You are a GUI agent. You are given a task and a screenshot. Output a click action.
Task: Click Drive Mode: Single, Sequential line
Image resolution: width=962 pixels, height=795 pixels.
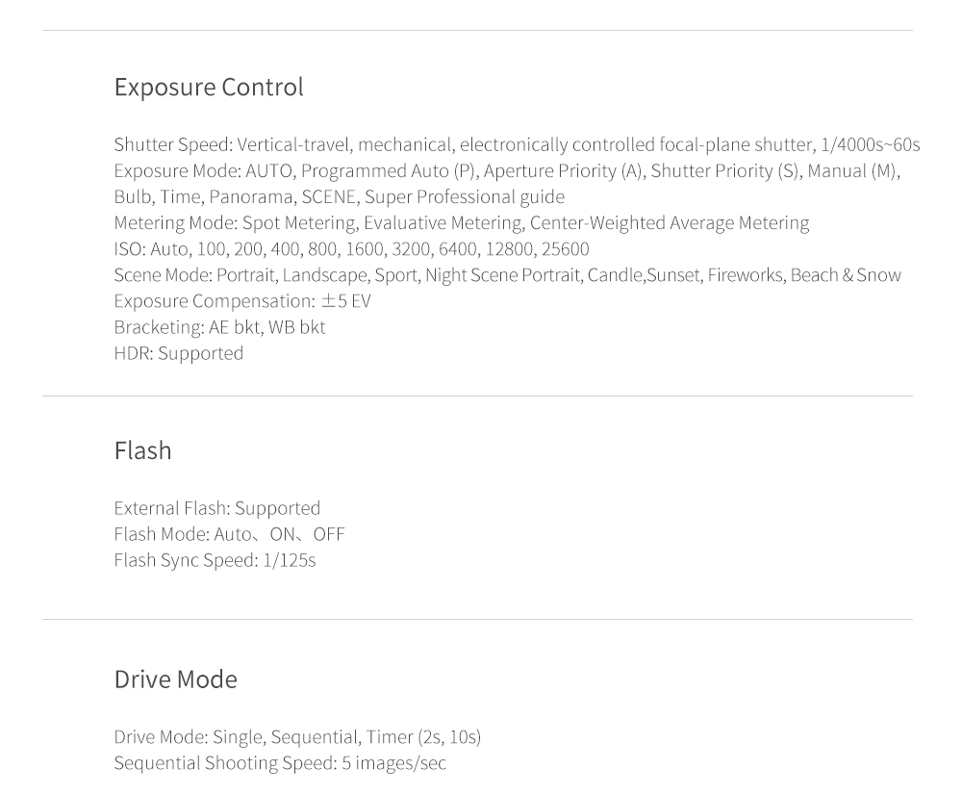click(x=297, y=736)
